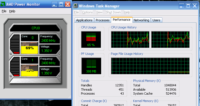The image size is (200, 106).
Task: Select the Performance tab
Action: tap(122, 20)
